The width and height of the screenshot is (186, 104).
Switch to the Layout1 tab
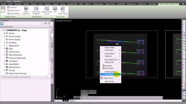point(72,101)
